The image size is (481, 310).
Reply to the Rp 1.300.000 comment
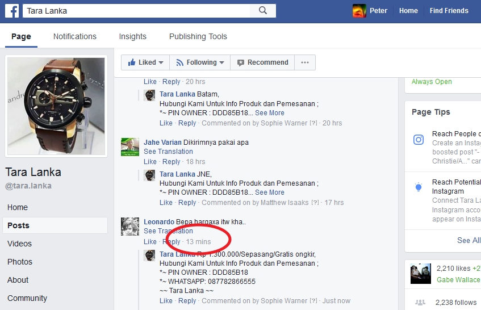187,301
